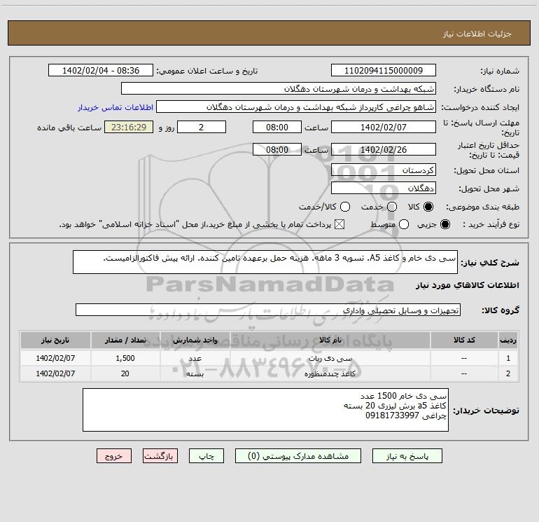Open the اطلاعات تماس خریدار link
This screenshot has height=522, width=539.
(x=115, y=107)
